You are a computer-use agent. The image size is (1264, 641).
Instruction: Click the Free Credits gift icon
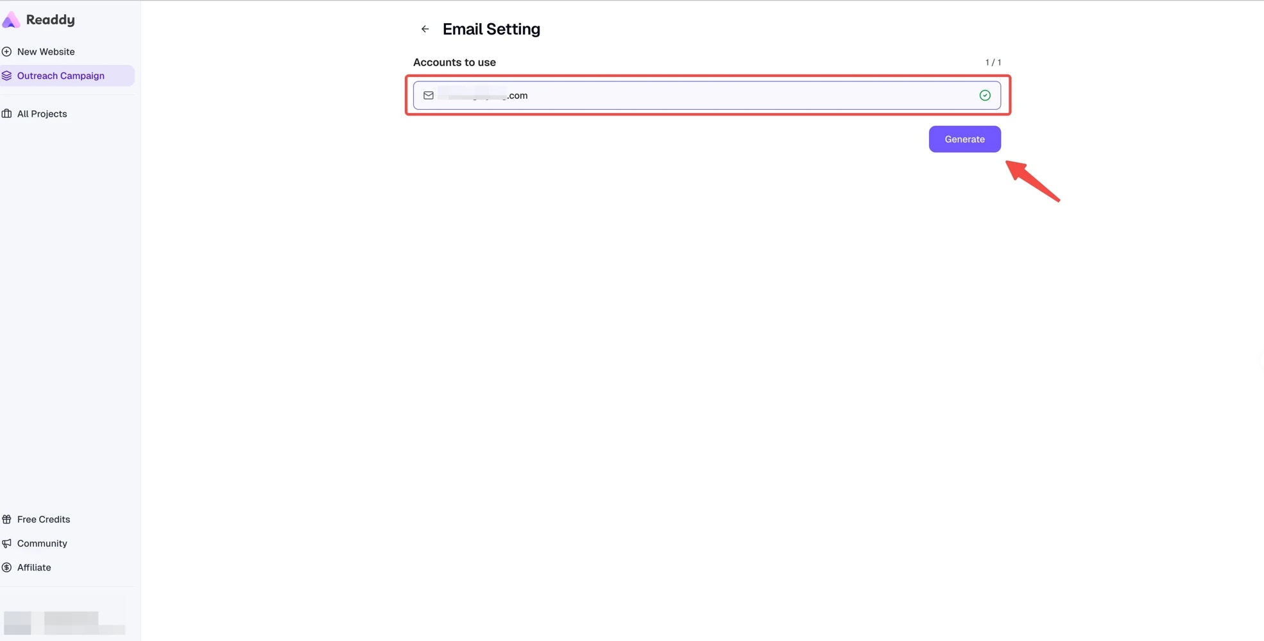(x=7, y=519)
